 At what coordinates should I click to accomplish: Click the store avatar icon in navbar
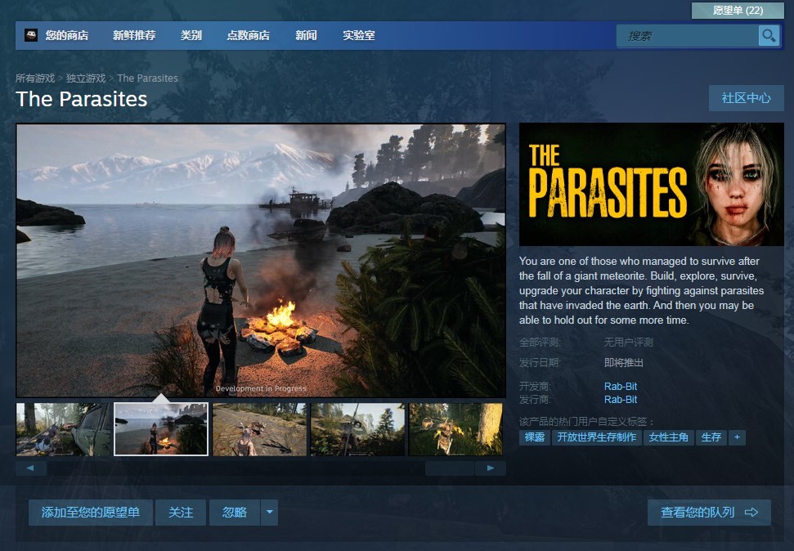[31, 35]
